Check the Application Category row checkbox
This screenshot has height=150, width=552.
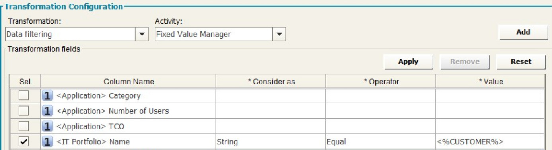click(24, 96)
